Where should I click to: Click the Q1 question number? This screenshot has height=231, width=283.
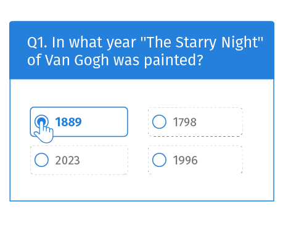(37, 43)
